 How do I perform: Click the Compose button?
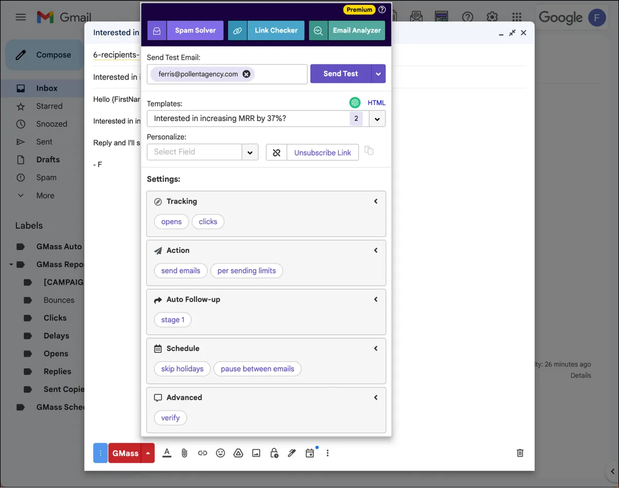pos(45,55)
